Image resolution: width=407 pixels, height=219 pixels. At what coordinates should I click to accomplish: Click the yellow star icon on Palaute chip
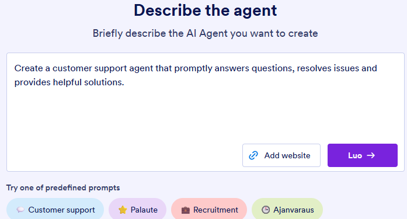click(123, 210)
